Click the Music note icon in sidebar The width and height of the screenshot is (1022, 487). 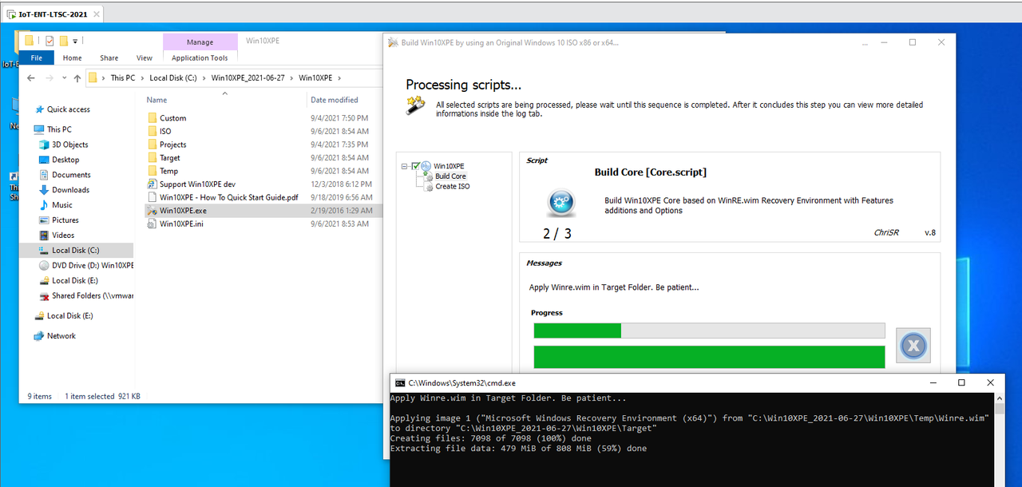pyautogui.click(x=44, y=205)
